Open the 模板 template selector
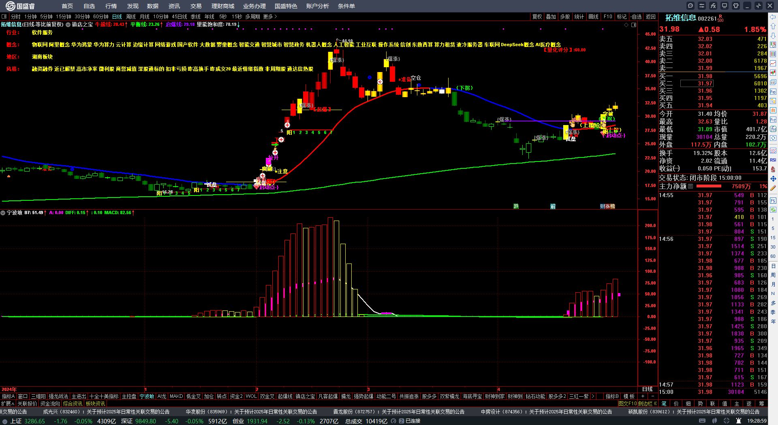Image resolution: width=778 pixels, height=425 pixels. [629, 396]
